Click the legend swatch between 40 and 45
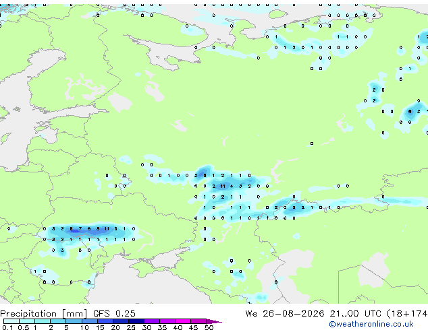 (183, 321)
